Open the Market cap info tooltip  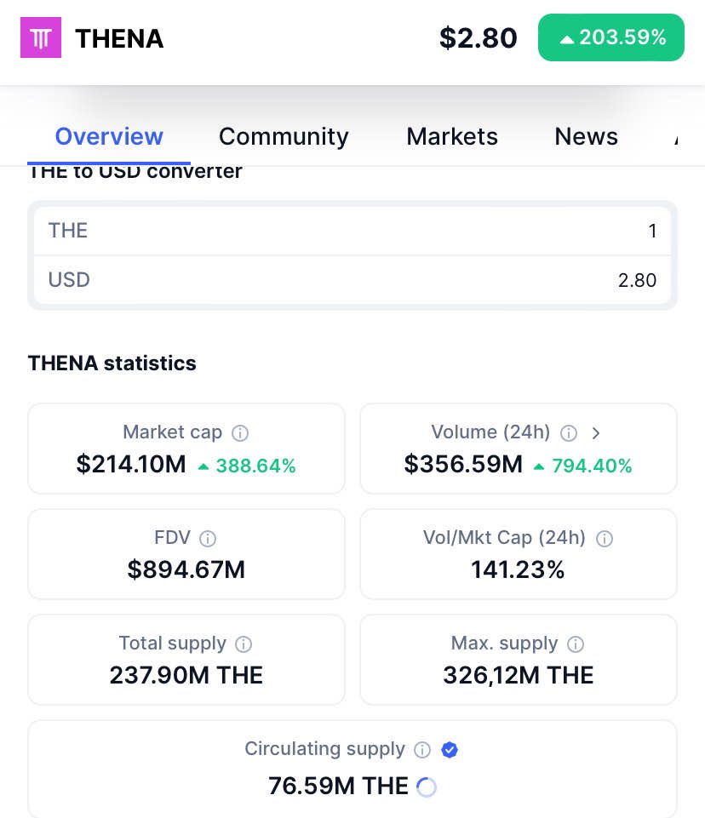(x=240, y=433)
